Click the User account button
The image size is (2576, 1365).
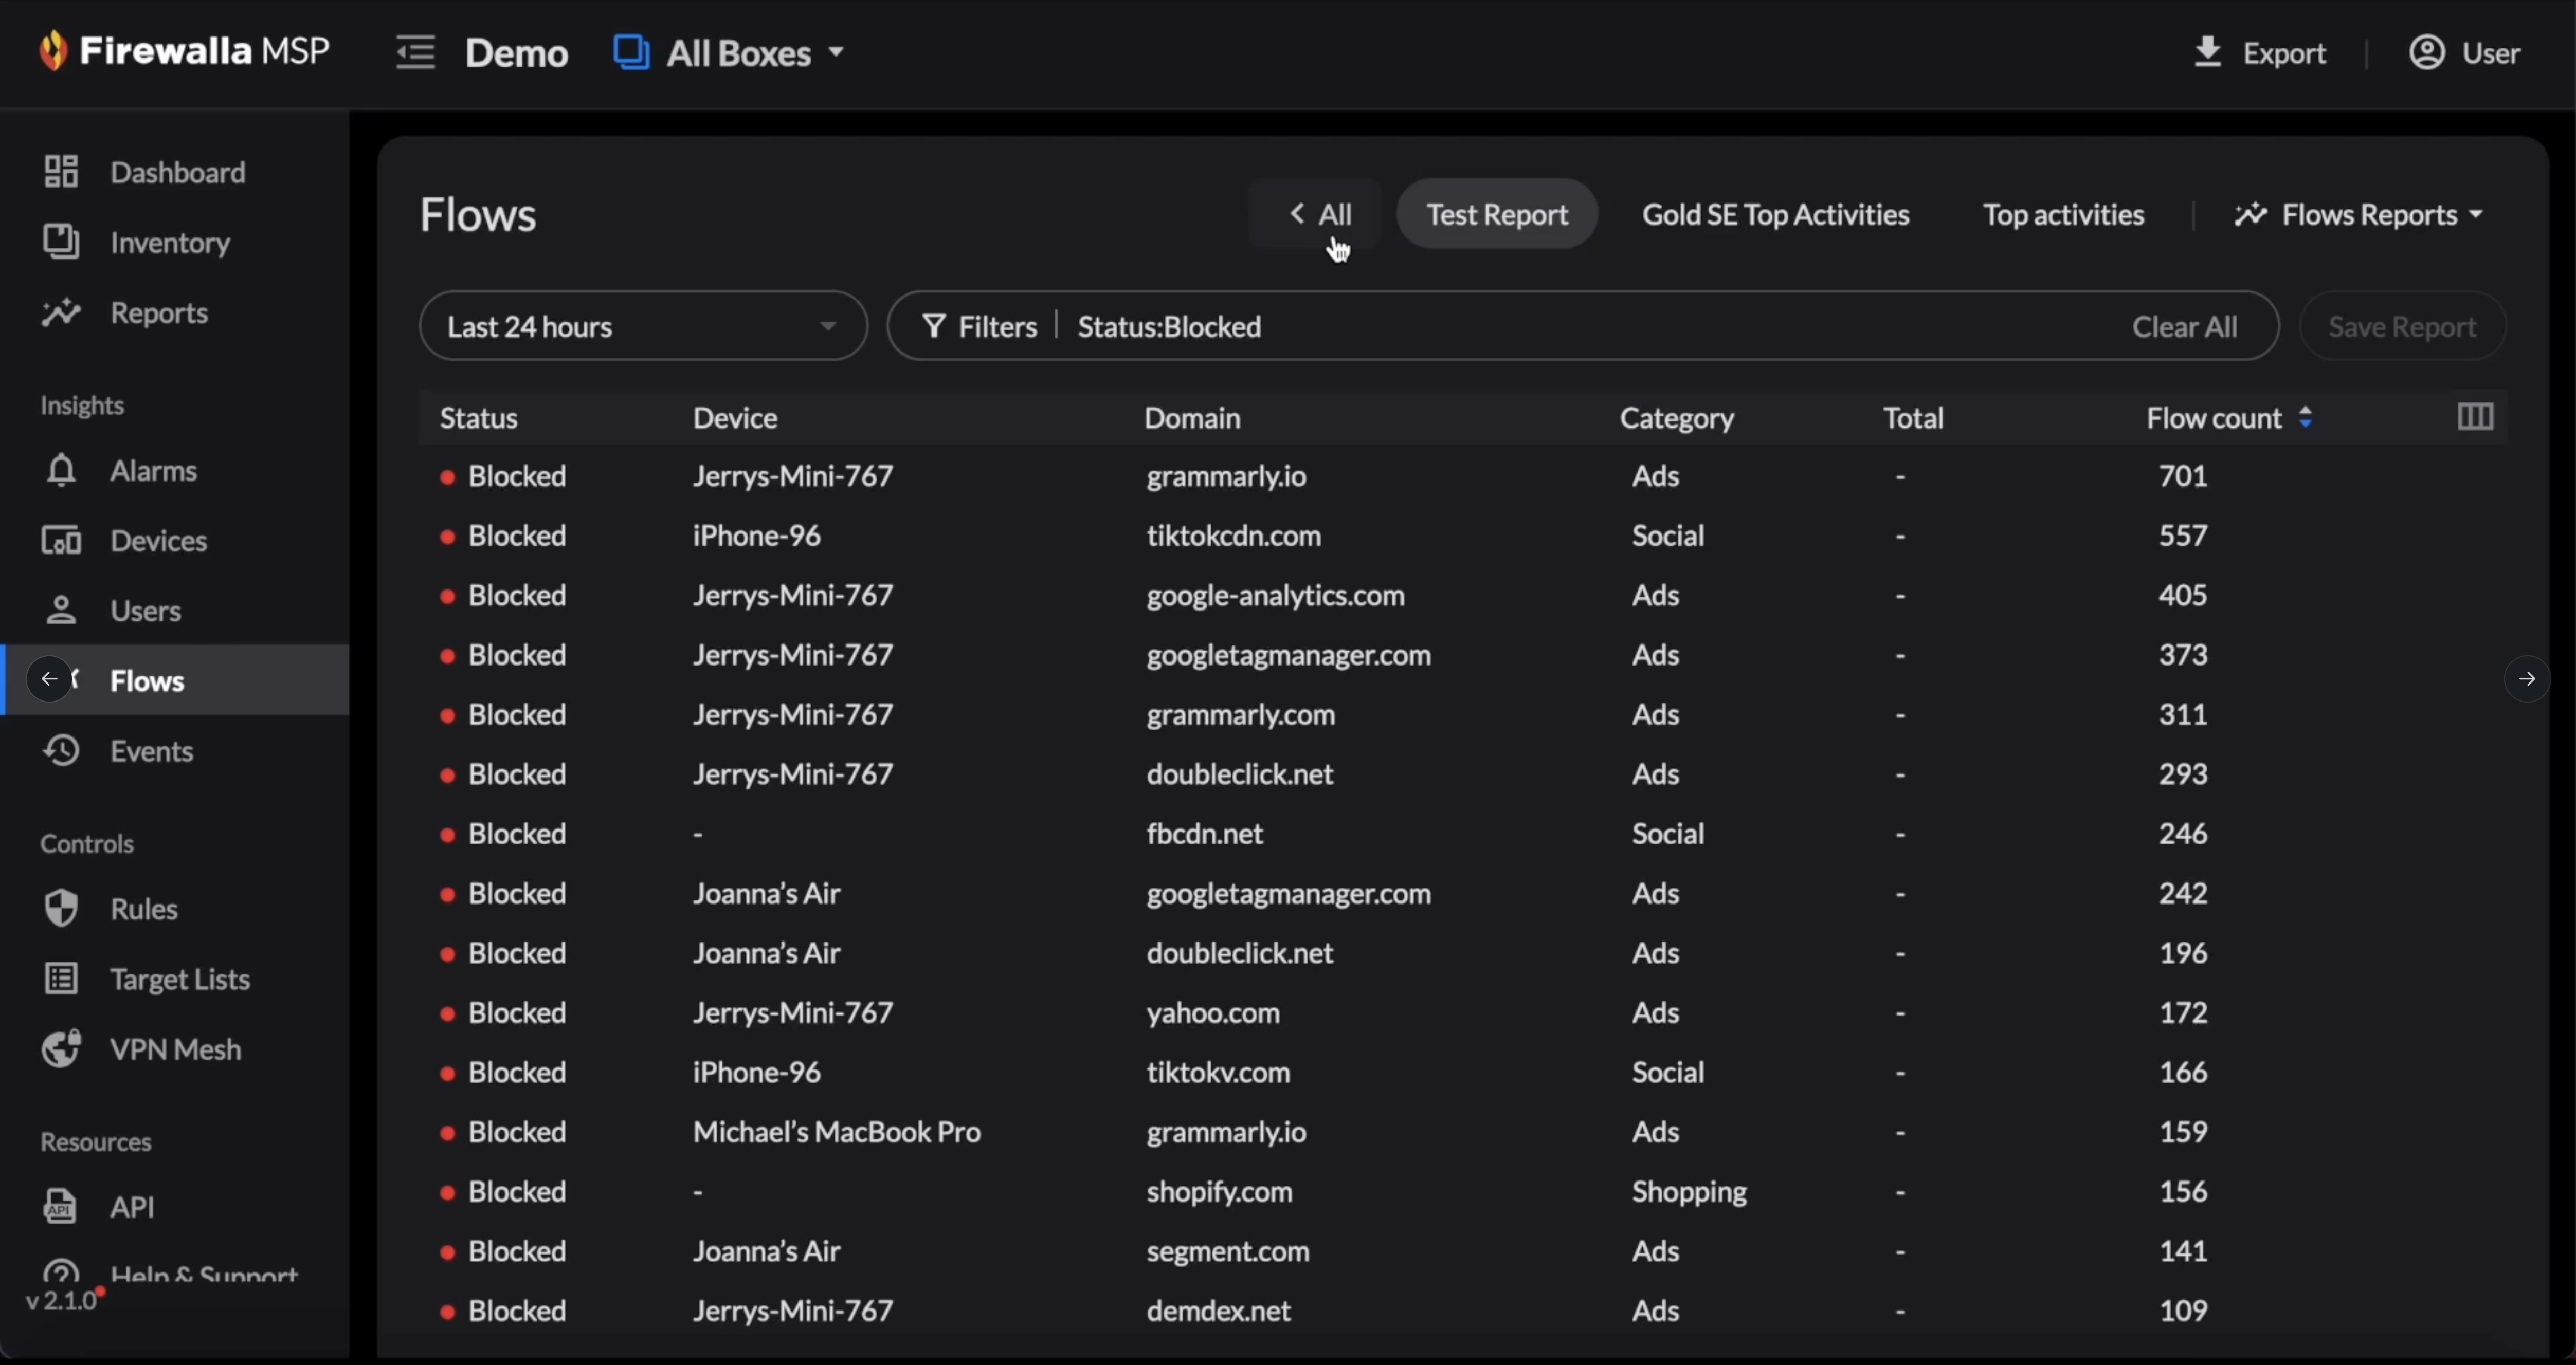point(2464,52)
